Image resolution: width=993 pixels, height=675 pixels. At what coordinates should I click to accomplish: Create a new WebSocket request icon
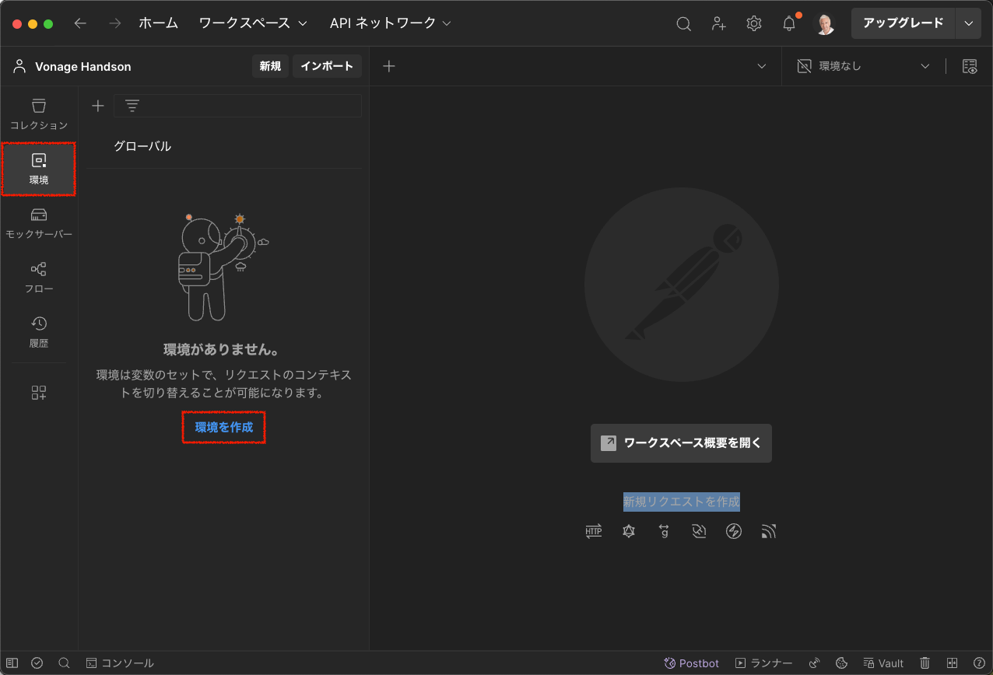pyautogui.click(x=699, y=531)
